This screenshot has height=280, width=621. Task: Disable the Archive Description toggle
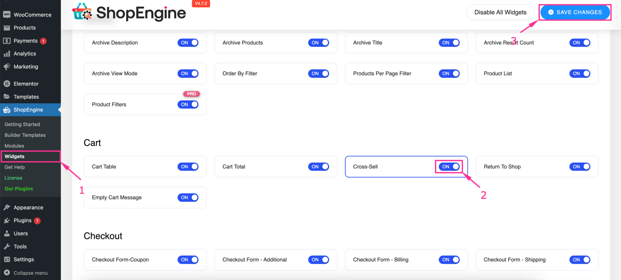tap(188, 42)
